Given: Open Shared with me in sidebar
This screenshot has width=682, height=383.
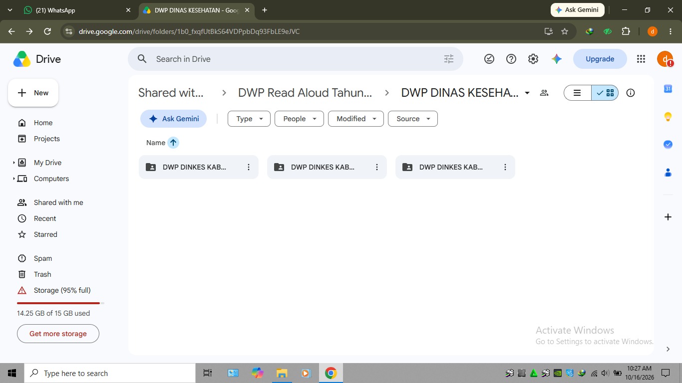Looking at the screenshot, I should pyautogui.click(x=58, y=202).
